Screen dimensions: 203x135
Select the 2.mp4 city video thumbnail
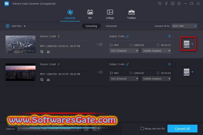click(21, 44)
